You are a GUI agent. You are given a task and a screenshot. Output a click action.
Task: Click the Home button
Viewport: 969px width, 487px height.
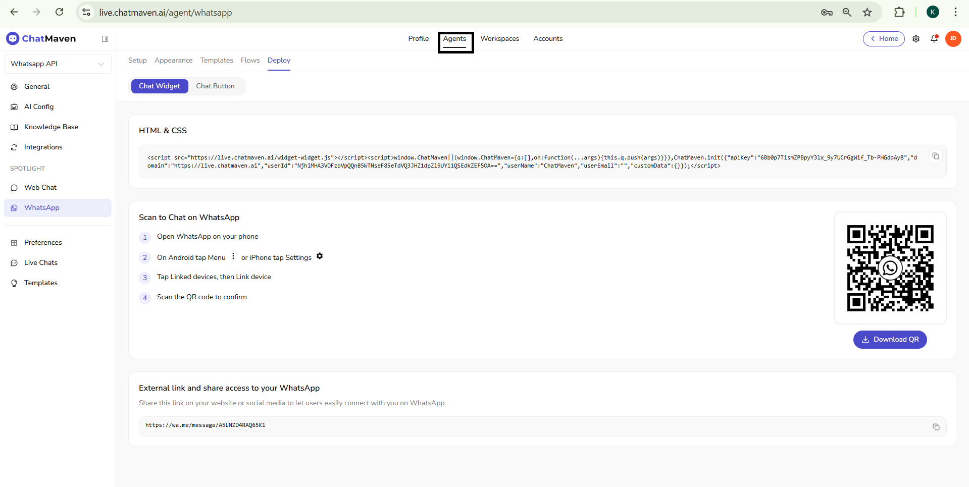884,39
